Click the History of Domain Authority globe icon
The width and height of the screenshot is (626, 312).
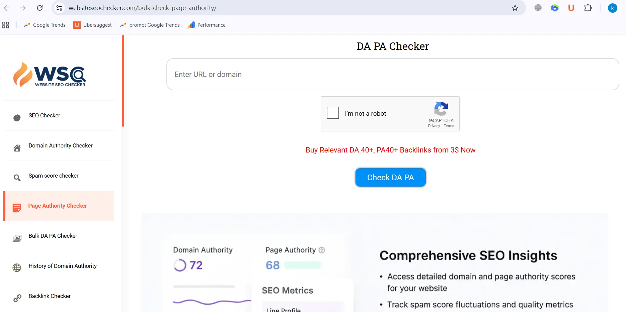pyautogui.click(x=17, y=268)
